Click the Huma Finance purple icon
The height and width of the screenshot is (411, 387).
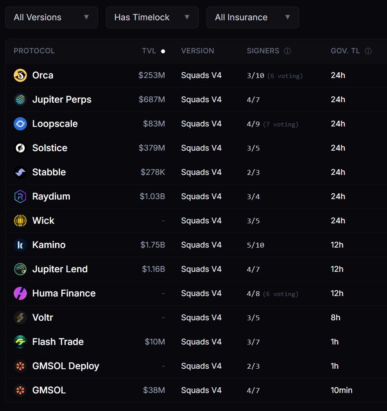tap(20, 293)
